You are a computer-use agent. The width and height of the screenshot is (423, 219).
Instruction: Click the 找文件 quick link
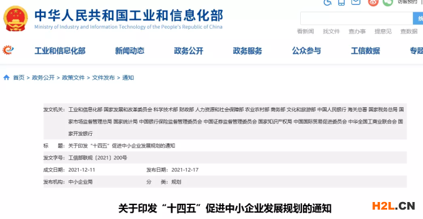pos(331,32)
